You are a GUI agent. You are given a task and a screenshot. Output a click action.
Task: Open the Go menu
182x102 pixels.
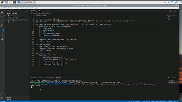tap(21, 8)
